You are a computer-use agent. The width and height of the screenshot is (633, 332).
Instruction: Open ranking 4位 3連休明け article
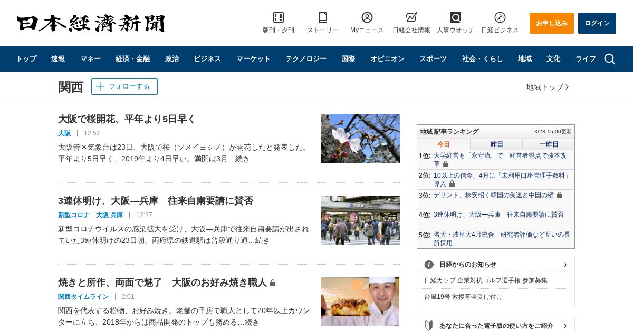[498, 214]
